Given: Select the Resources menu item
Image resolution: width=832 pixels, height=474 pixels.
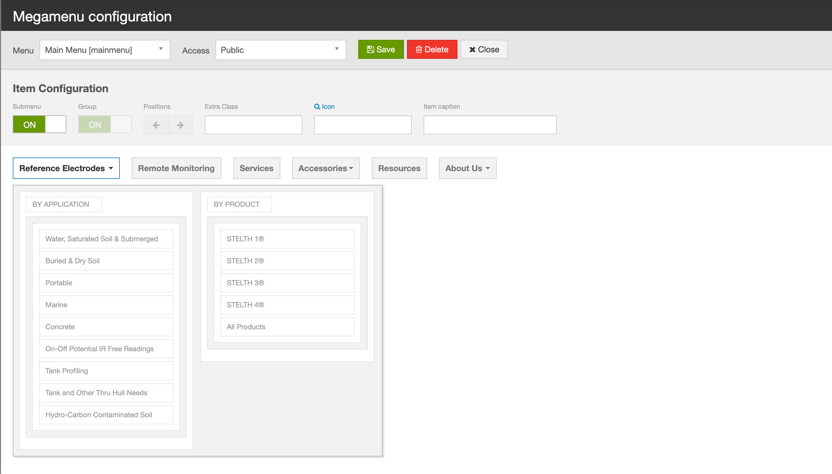Looking at the screenshot, I should 399,168.
